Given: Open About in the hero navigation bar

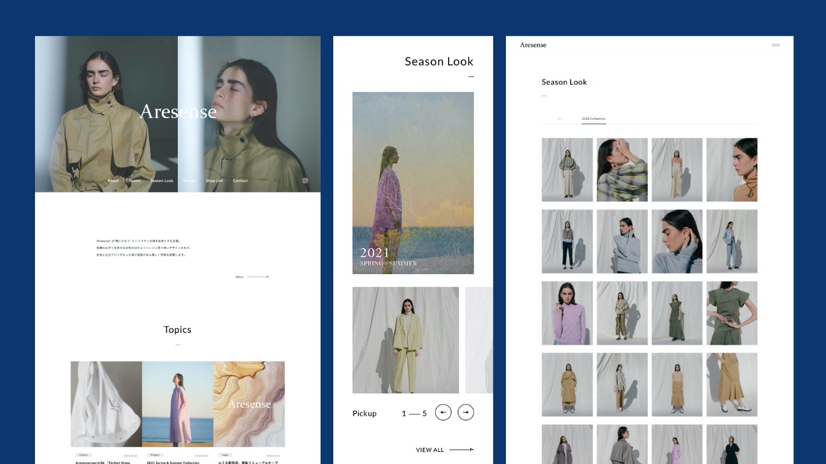Looking at the screenshot, I should point(113,181).
